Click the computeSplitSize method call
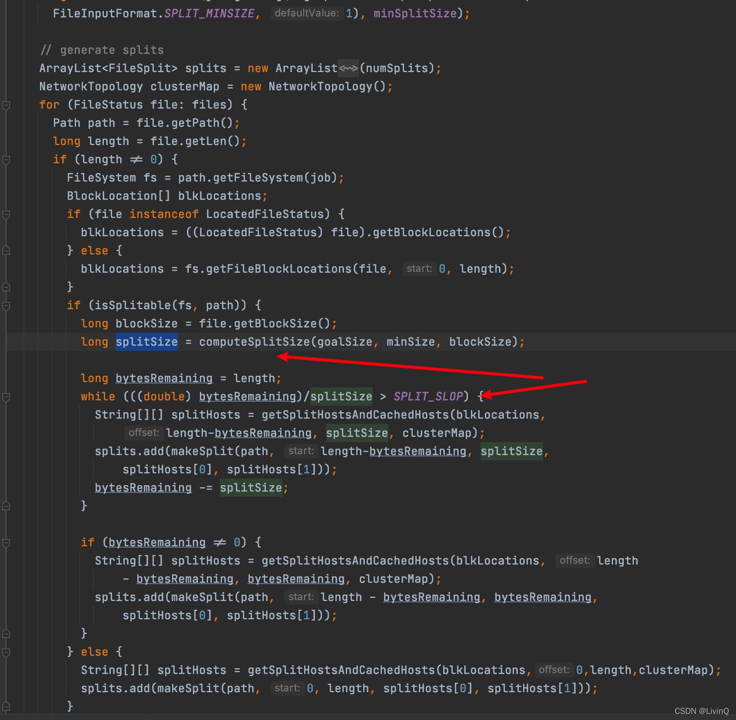The height and width of the screenshot is (720, 736). (254, 342)
